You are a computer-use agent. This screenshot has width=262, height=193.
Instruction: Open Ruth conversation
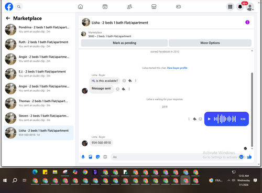pyautogui.click(x=38, y=44)
